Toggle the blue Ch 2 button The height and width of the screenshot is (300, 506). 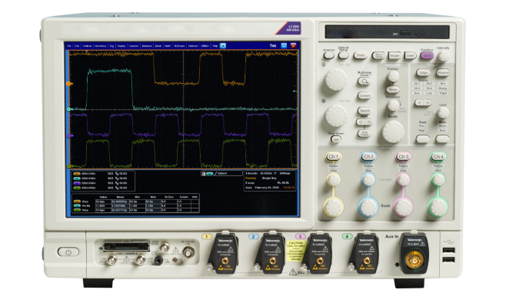[368, 157]
